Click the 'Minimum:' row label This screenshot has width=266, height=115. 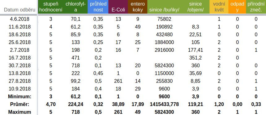(x=20, y=97)
